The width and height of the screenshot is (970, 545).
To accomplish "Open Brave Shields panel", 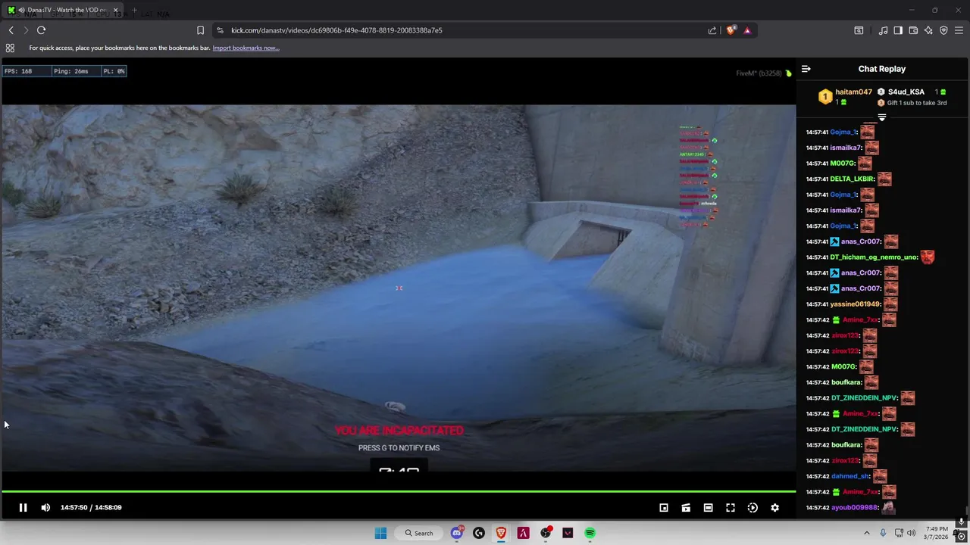I will tap(731, 30).
